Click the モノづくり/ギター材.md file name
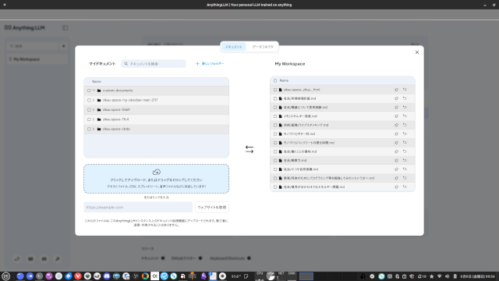 (x=299, y=134)
